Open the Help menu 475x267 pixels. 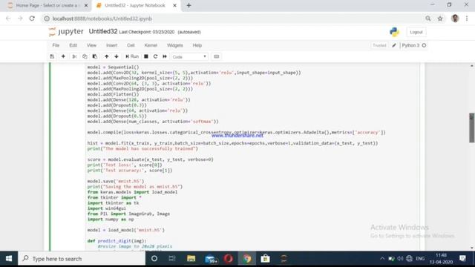point(197,45)
